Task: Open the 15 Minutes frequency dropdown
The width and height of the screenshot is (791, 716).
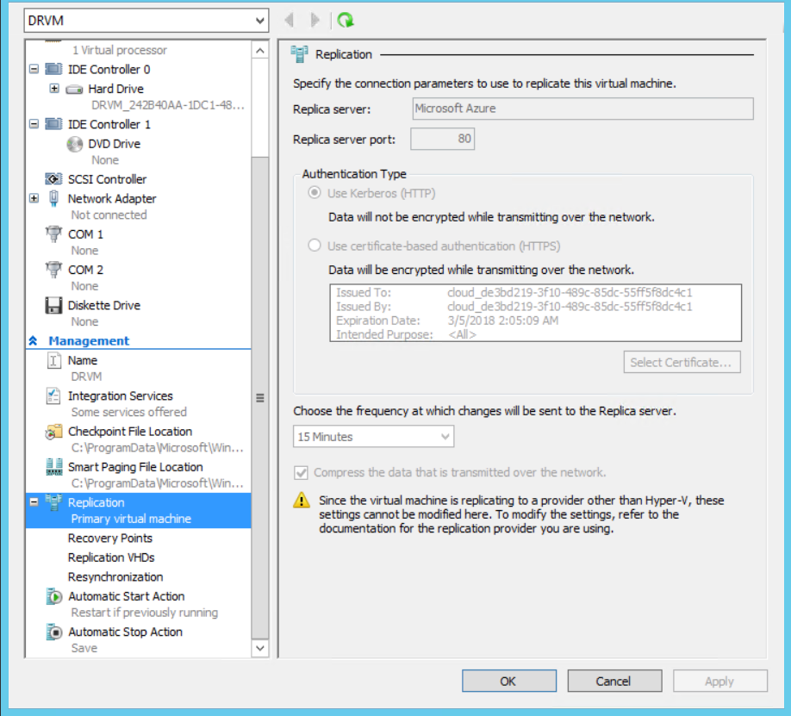Action: point(373,437)
